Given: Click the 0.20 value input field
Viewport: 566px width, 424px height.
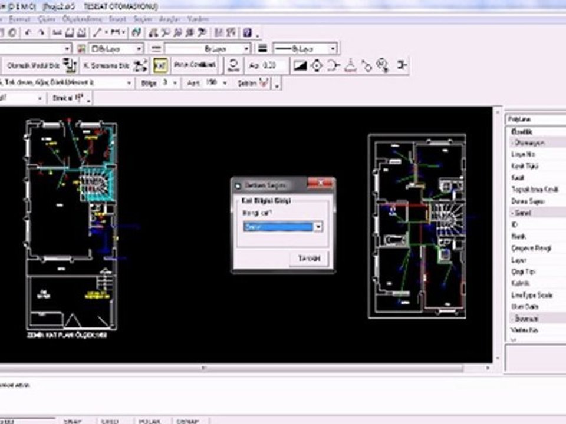Looking at the screenshot, I should point(273,65).
